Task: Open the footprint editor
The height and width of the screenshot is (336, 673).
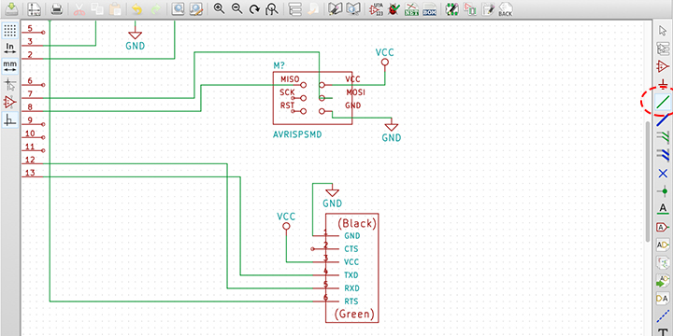Action: 451,8
